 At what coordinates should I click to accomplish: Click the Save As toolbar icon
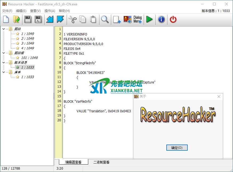coord(38,19)
